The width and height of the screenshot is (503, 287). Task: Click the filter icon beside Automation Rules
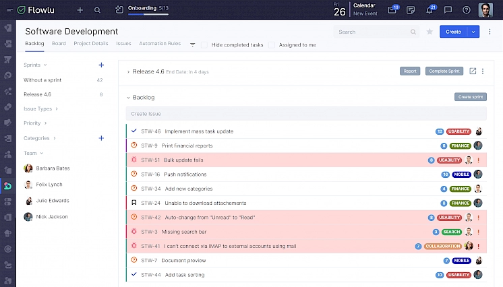tap(193, 44)
